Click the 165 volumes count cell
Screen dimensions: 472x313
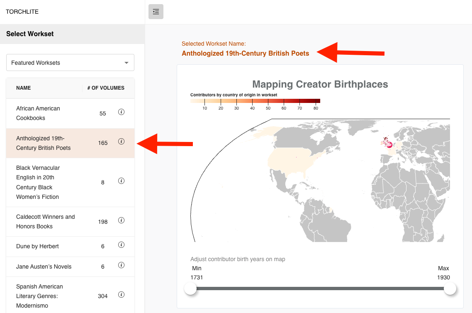click(102, 143)
